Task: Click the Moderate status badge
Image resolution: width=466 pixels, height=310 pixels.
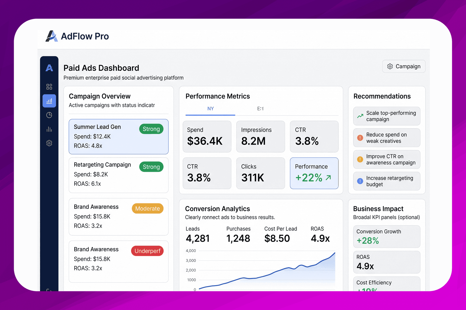Action: coord(148,209)
